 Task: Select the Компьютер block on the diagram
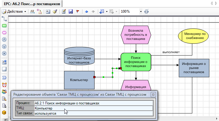coord(79,80)
